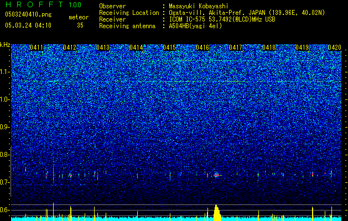Screen dimensions: 348x221
Task: Click the time marker 0413
Action: tap(103, 48)
